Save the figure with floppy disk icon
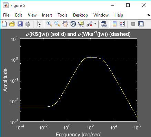 20,24
